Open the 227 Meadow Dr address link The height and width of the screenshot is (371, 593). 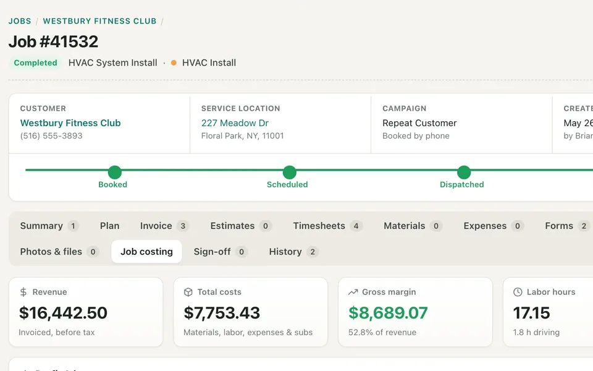235,123
